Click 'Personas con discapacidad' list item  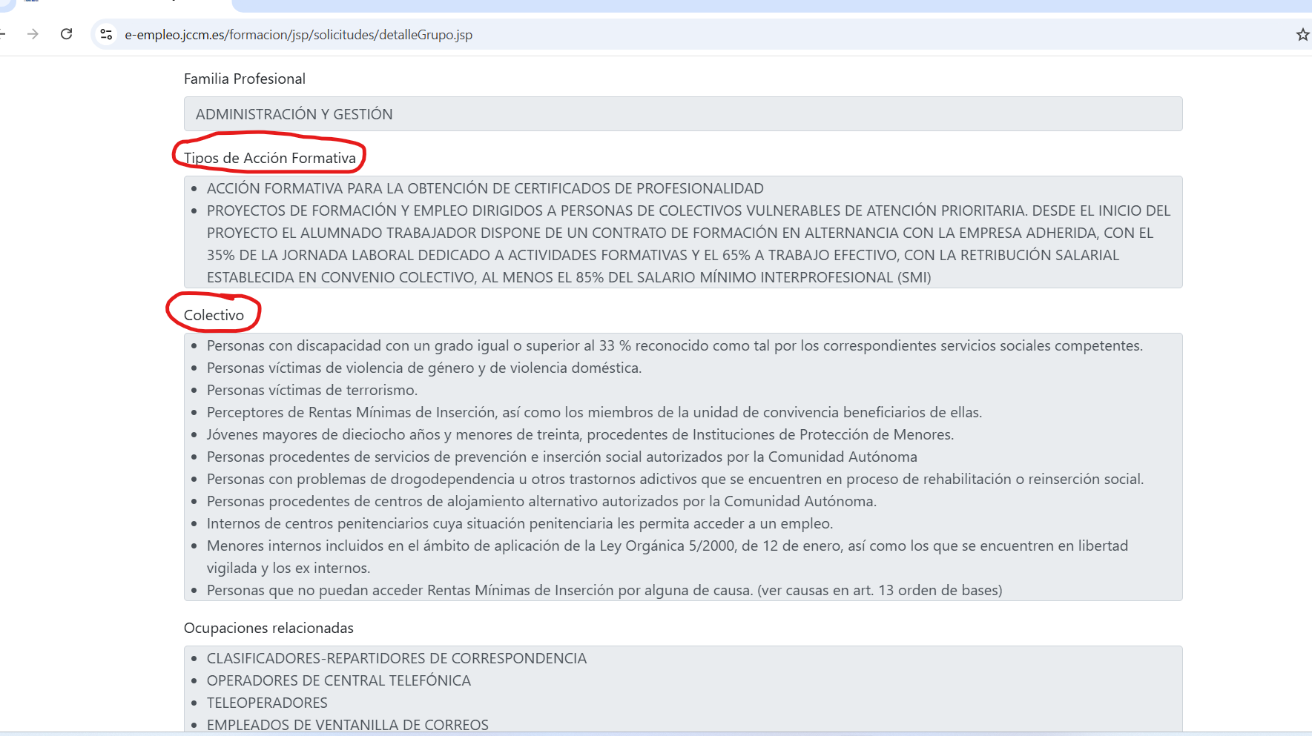[675, 345]
